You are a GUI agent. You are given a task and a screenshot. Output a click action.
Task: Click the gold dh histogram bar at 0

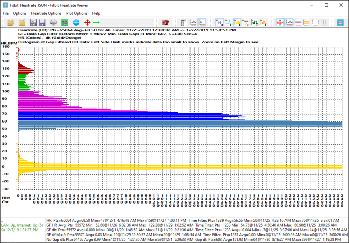tap(180, 167)
